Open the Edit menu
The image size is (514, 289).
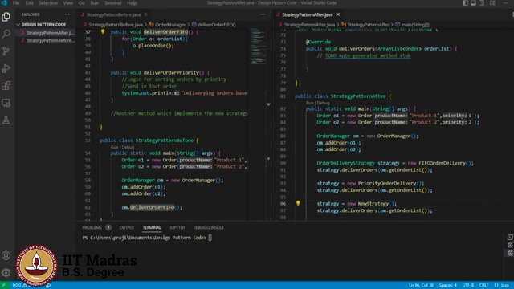(29, 3)
